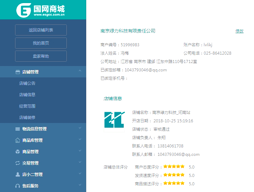Expand the 商品库管理 chevron

[x=80, y=139]
